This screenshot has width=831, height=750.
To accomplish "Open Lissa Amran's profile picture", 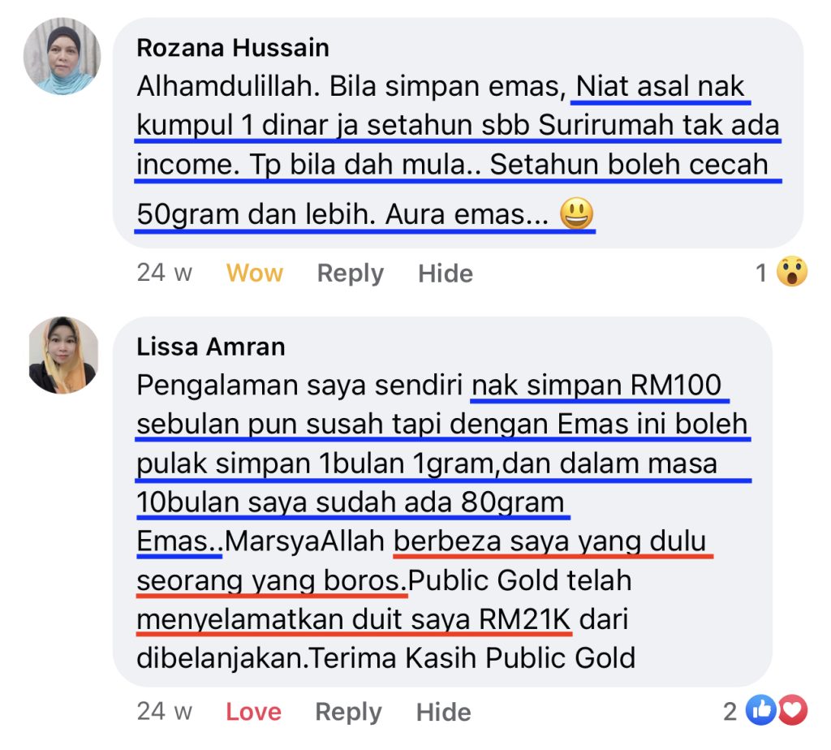I will point(63,356).
